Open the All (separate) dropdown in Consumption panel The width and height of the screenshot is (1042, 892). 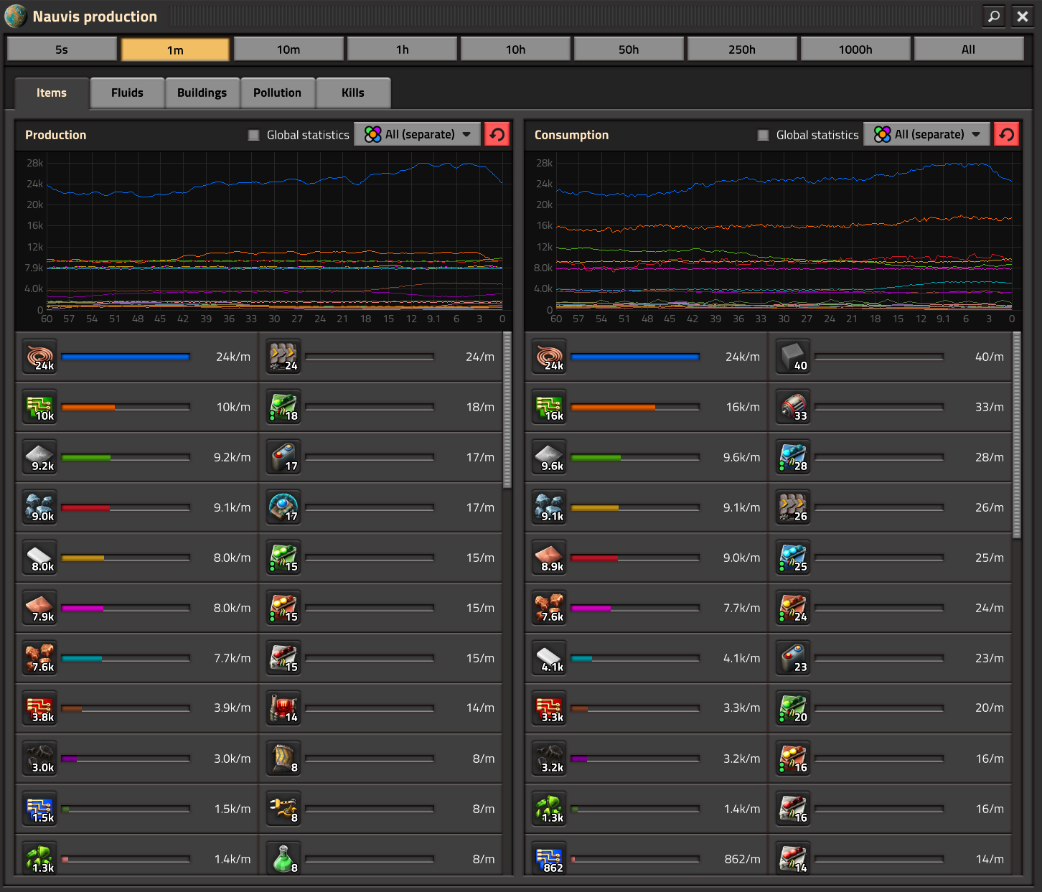click(927, 134)
